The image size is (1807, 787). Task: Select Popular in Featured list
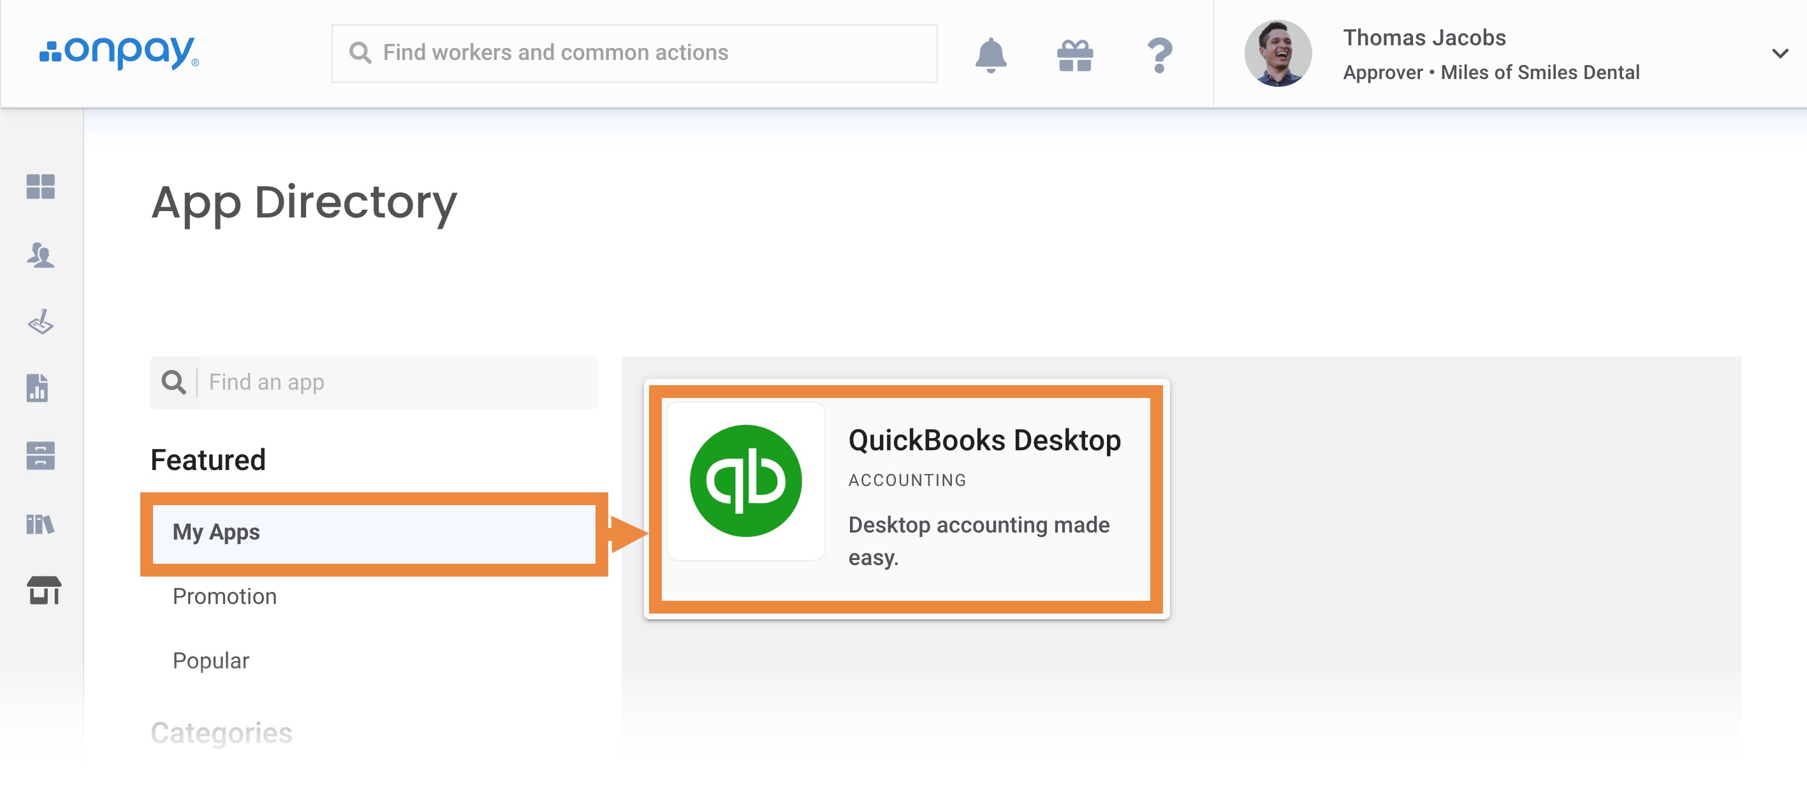[x=210, y=661]
